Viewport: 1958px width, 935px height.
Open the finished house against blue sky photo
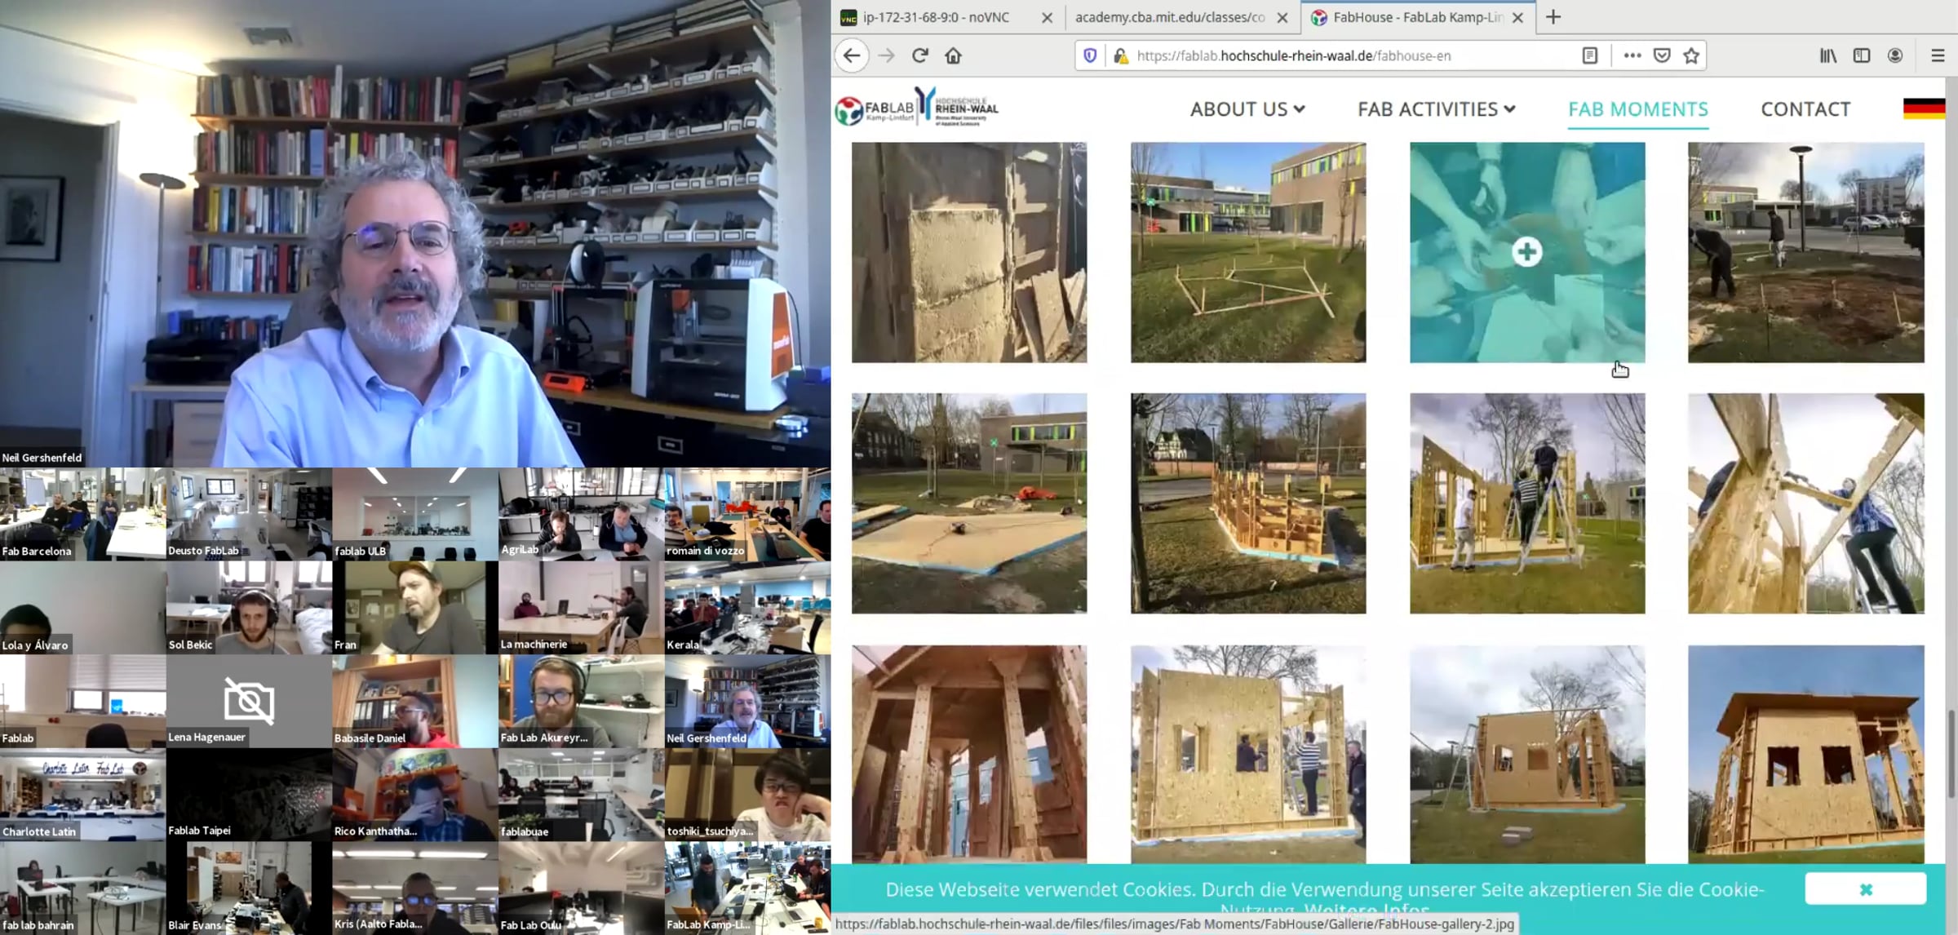pyautogui.click(x=1806, y=754)
